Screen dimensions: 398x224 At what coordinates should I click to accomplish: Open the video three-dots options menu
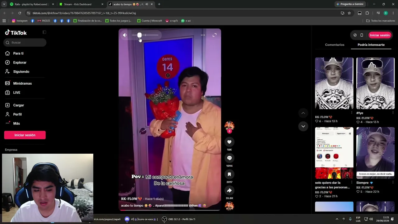tap(203, 35)
